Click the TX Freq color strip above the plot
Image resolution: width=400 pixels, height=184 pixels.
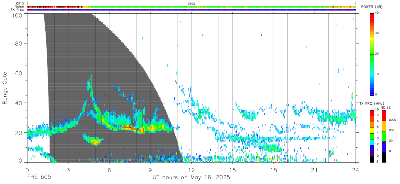[x=191, y=10]
